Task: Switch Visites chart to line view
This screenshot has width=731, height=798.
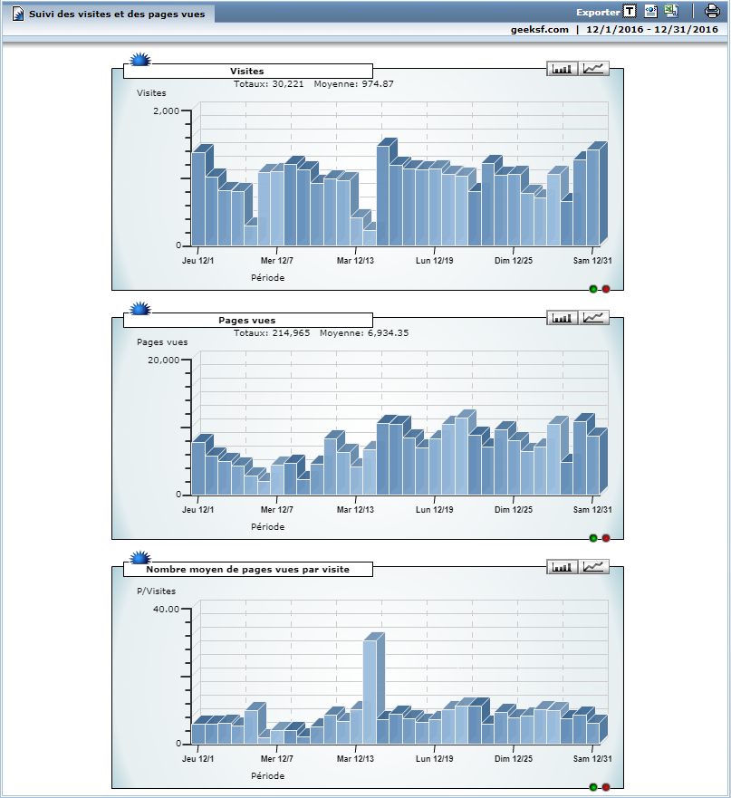Action: [x=593, y=69]
